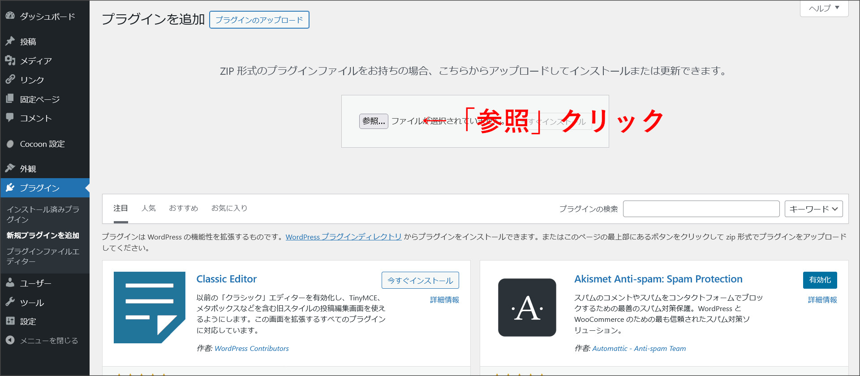Open the Classic Editor title link
The image size is (860, 376).
pos(227,279)
